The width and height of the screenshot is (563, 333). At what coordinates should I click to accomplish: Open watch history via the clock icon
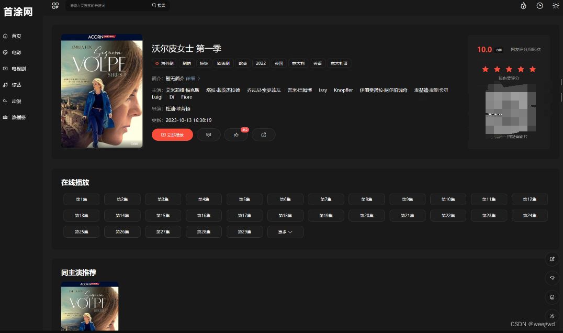[539, 6]
